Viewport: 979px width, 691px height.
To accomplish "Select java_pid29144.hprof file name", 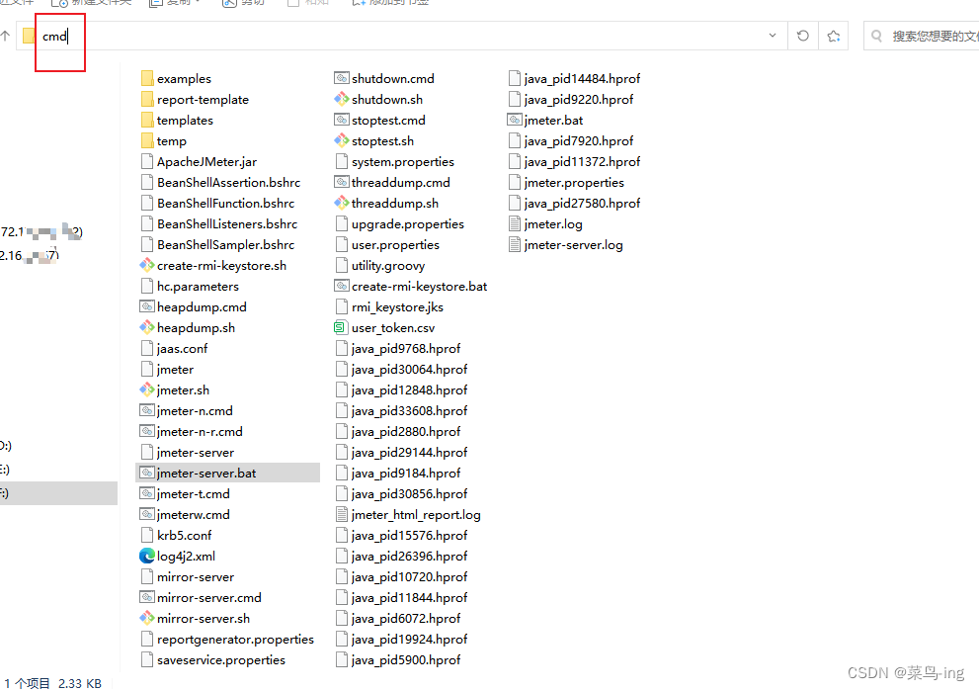I will pos(410,453).
